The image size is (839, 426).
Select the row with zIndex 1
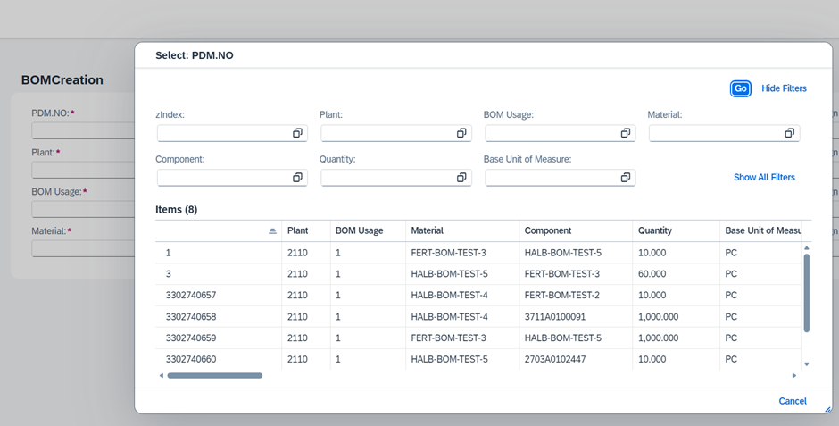479,253
